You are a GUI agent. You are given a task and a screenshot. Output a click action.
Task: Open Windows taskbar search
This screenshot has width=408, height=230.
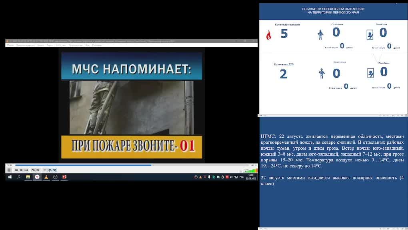(x=19, y=177)
